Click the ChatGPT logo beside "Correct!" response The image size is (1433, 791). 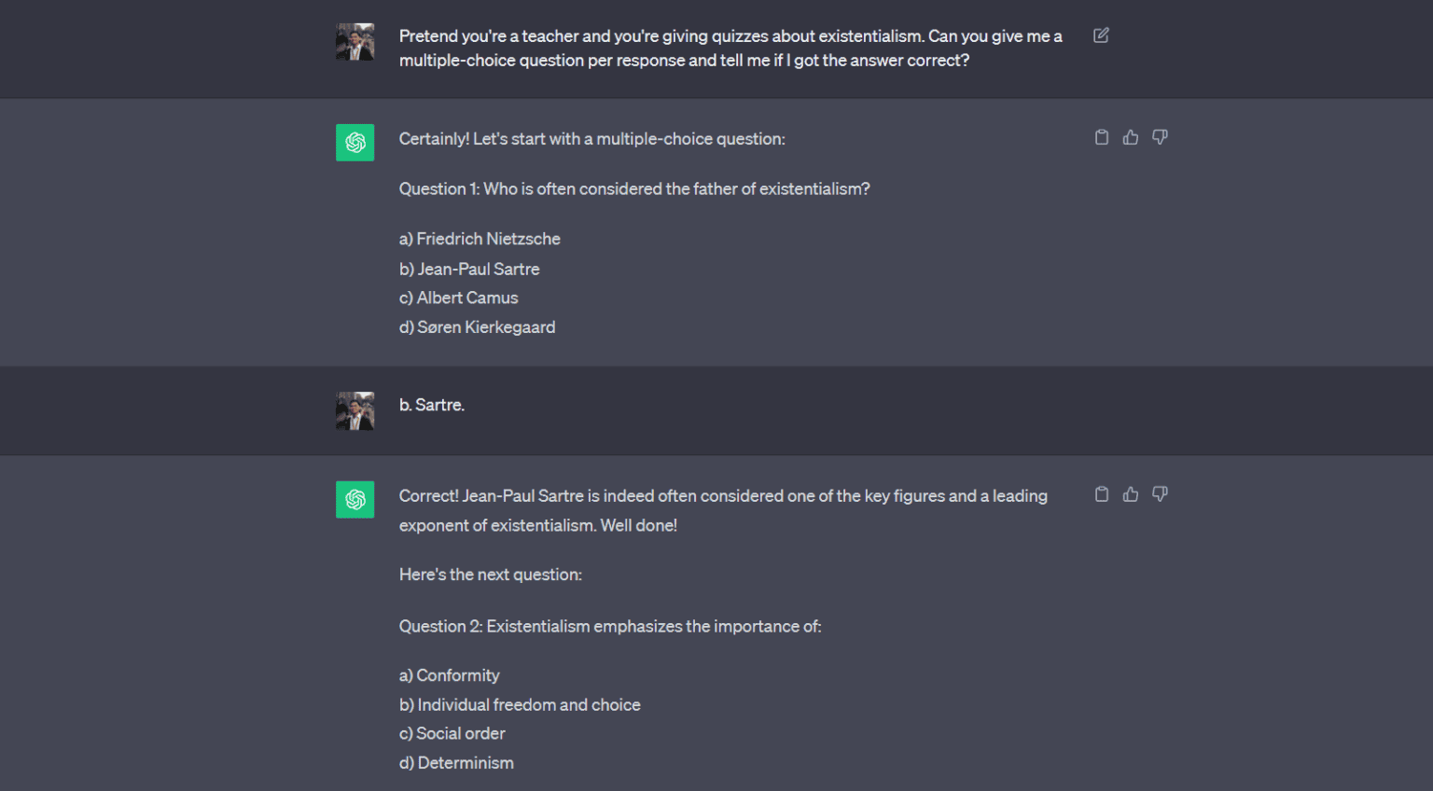click(355, 500)
